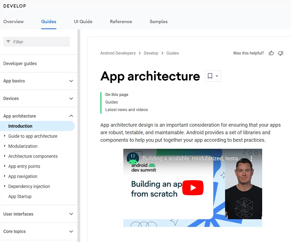Expand the Modularization tree item

click(x=5, y=146)
